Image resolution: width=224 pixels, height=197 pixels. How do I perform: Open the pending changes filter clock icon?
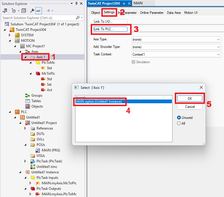coord(14,11)
